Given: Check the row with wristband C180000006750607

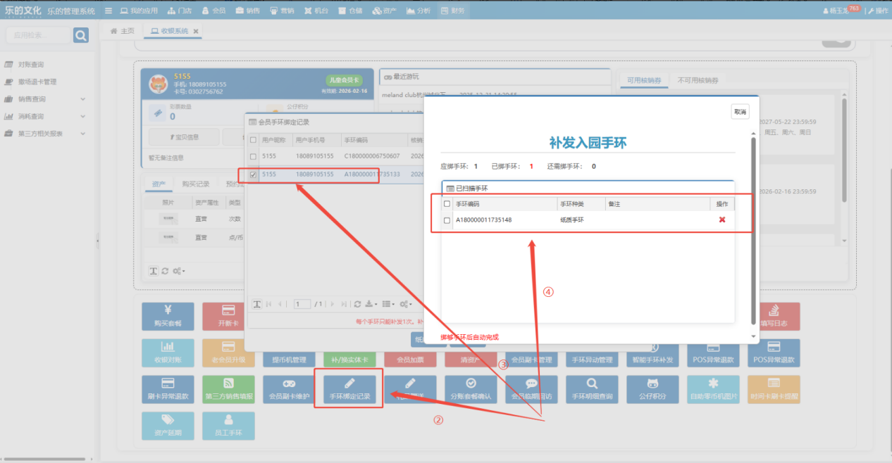Looking at the screenshot, I should (253, 156).
